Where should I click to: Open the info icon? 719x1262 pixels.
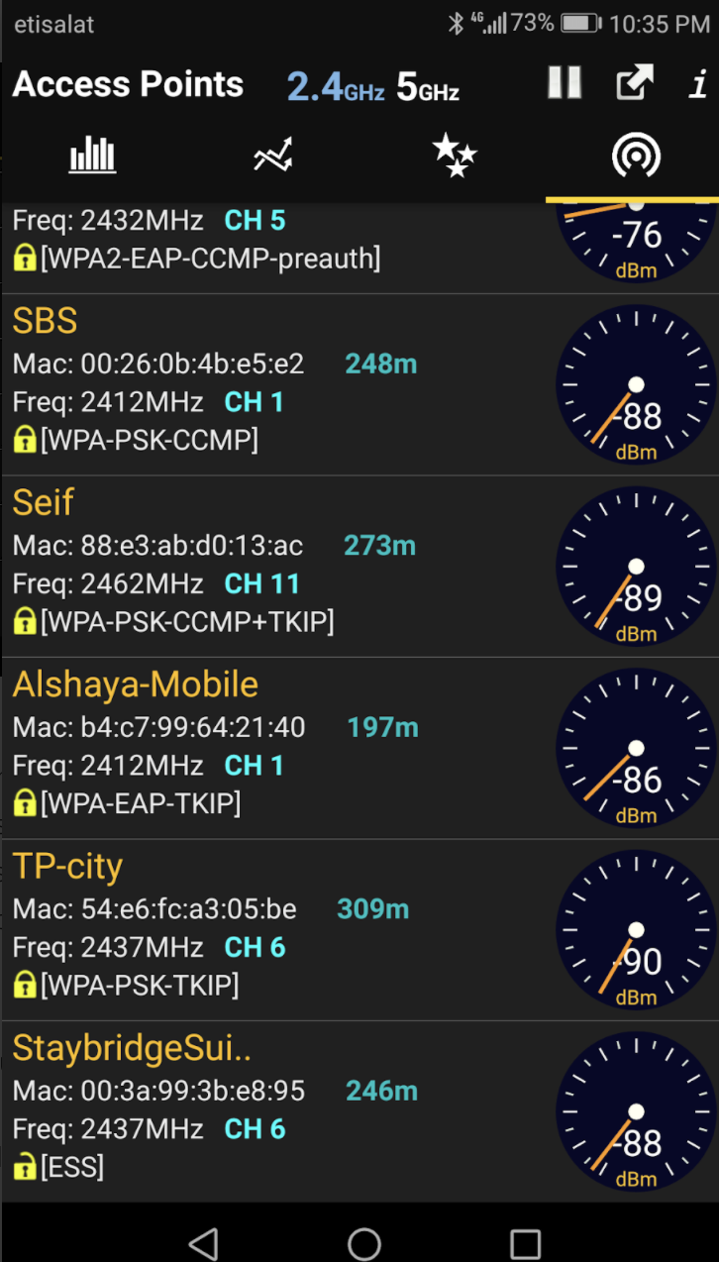coord(698,84)
